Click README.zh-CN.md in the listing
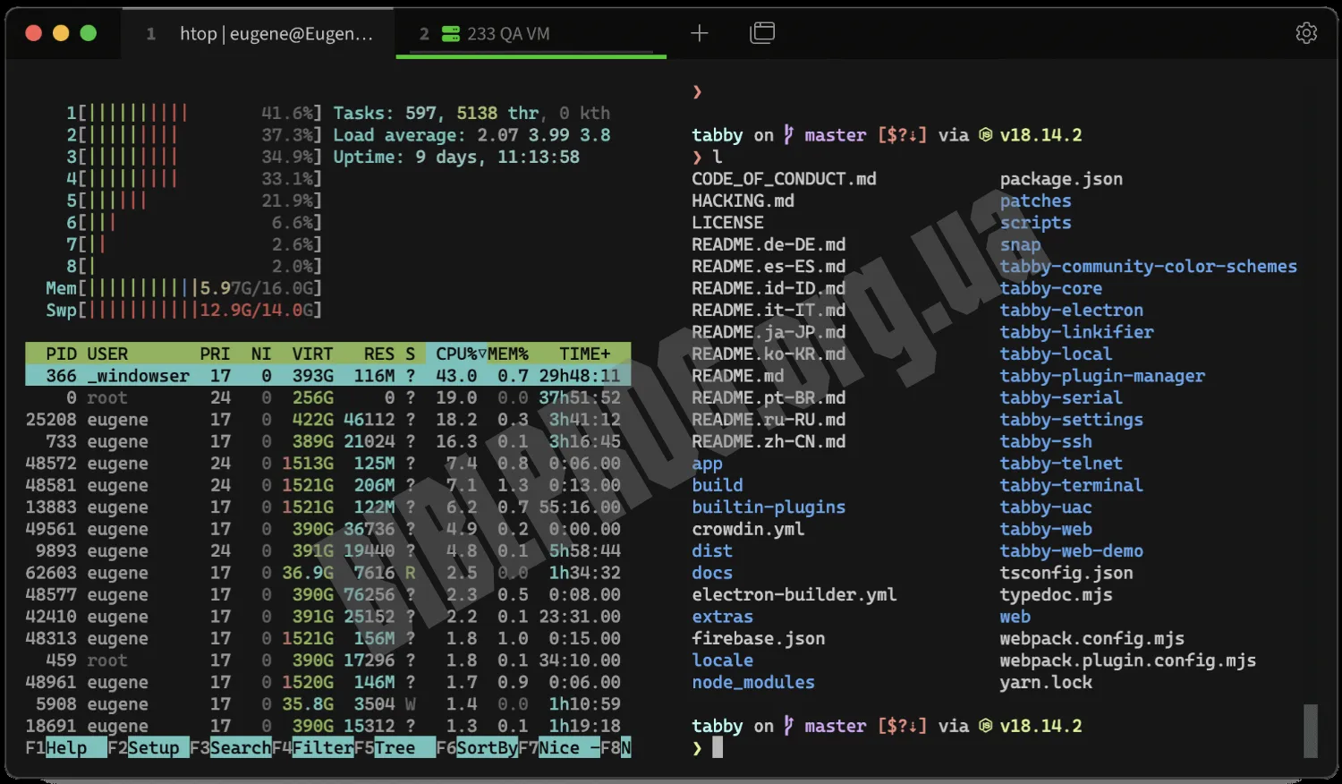Viewport: 1342px width, 784px height. pos(769,441)
